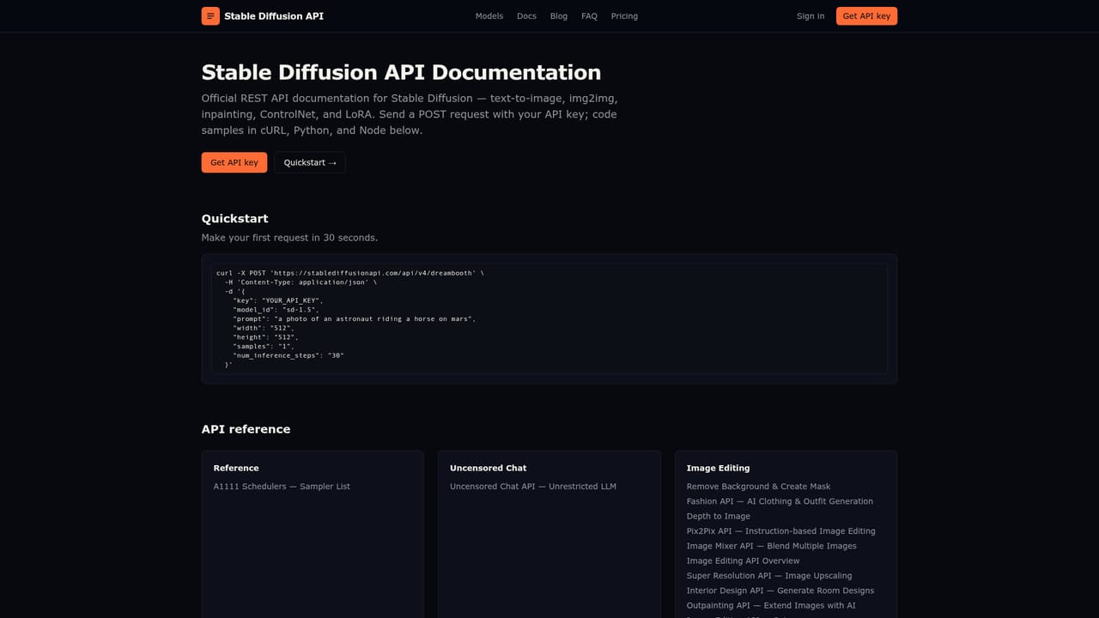Go to the Docs navigation link

point(526,15)
